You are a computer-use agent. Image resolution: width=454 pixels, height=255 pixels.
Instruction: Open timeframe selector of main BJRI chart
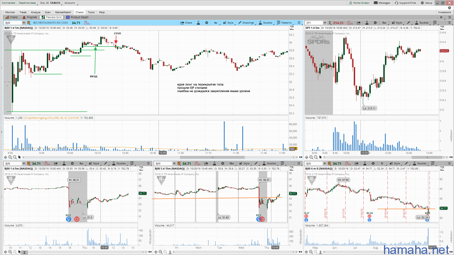(x=216, y=23)
